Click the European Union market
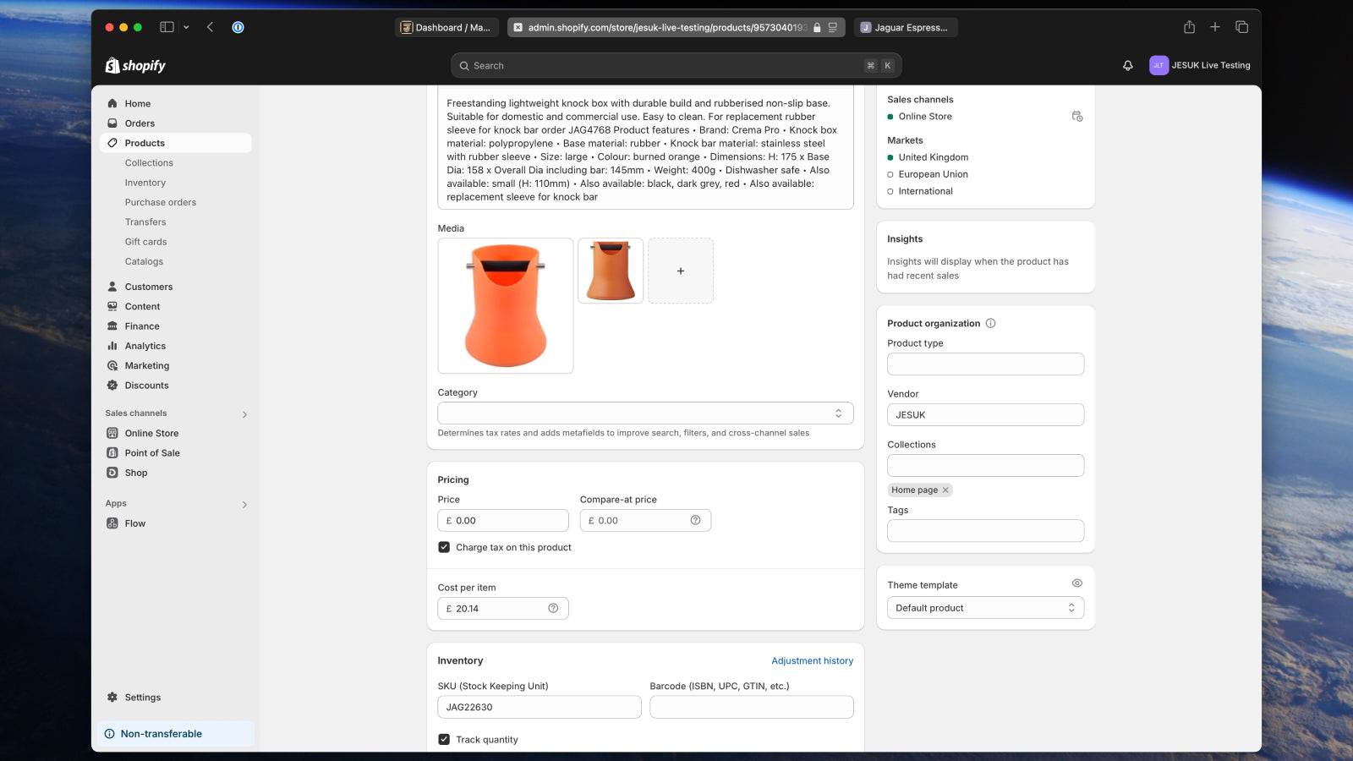The height and width of the screenshot is (761, 1353). pos(934,174)
